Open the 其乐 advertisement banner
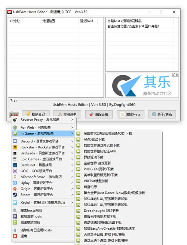 [x=142, y=85]
